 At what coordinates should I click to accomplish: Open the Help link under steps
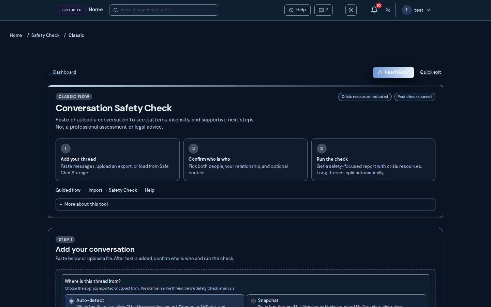[149, 190]
